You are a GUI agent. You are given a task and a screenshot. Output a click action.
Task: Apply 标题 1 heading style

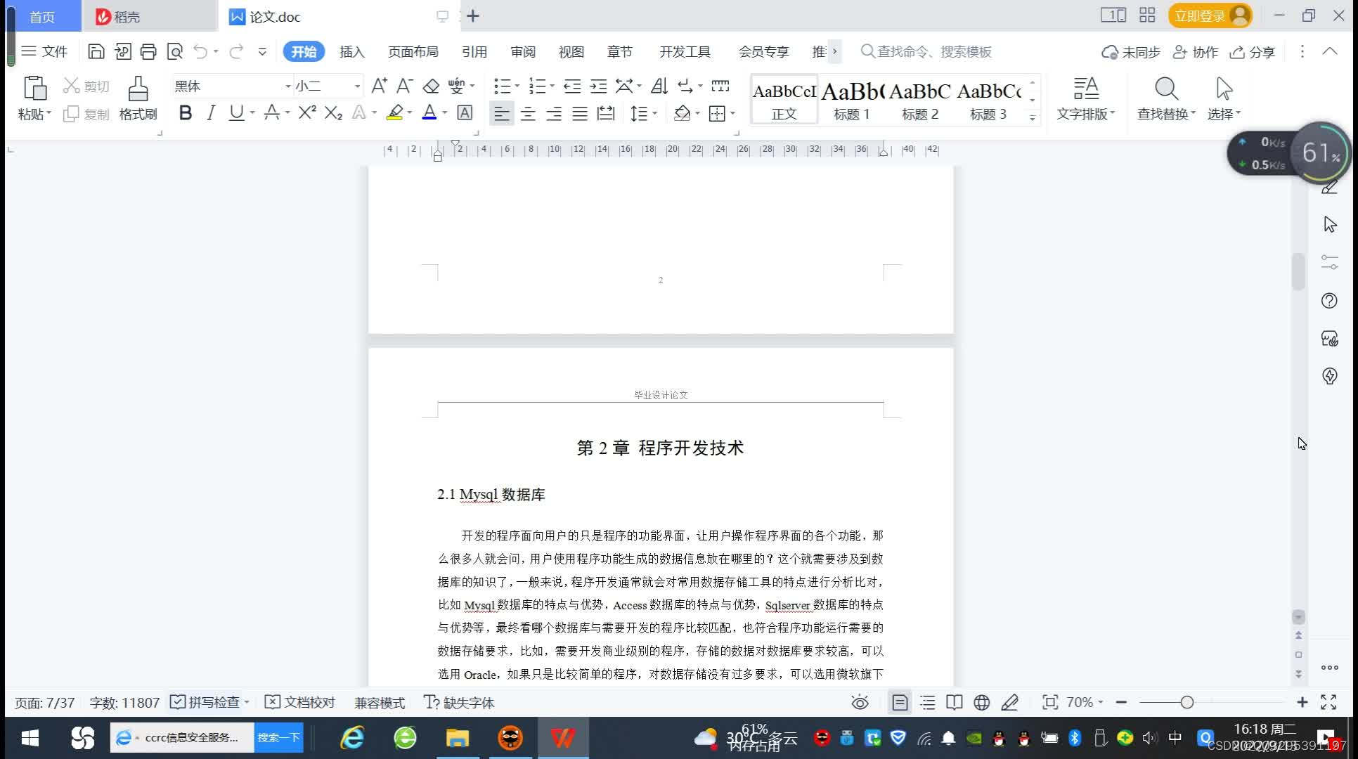pos(852,100)
